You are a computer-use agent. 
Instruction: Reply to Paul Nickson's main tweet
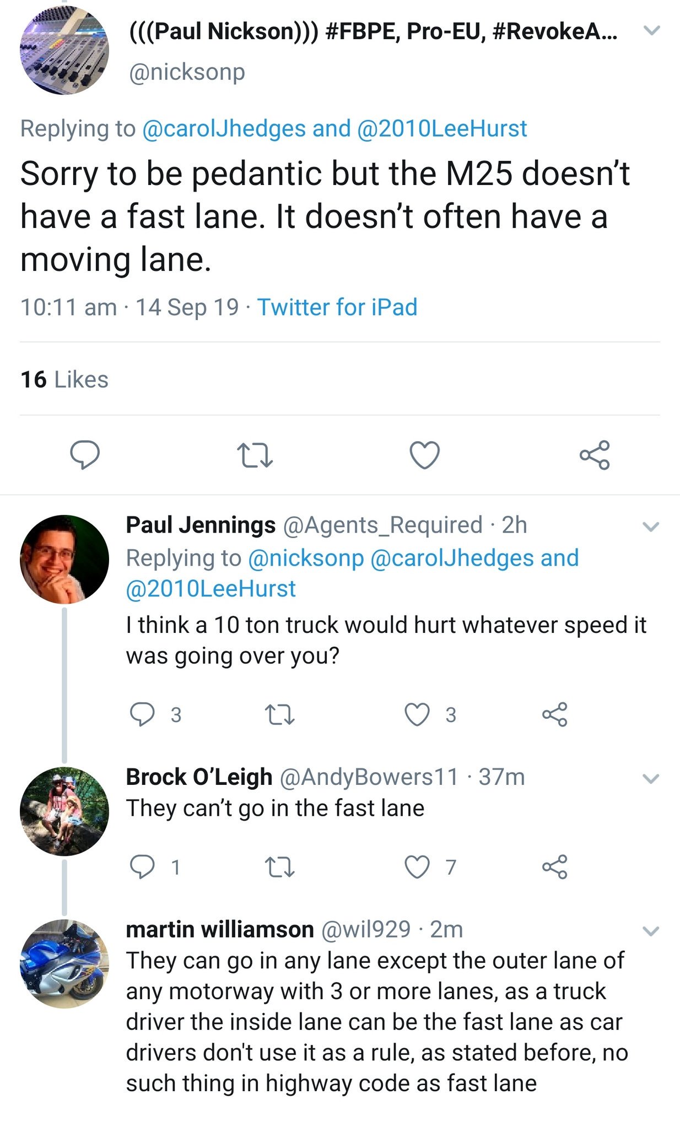85,455
